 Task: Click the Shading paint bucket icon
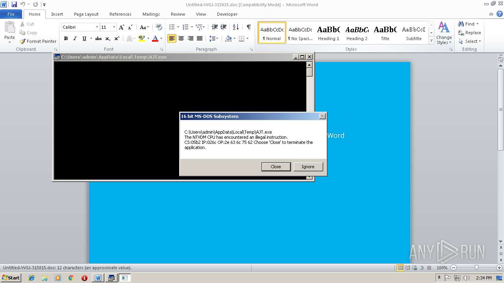[228, 39]
